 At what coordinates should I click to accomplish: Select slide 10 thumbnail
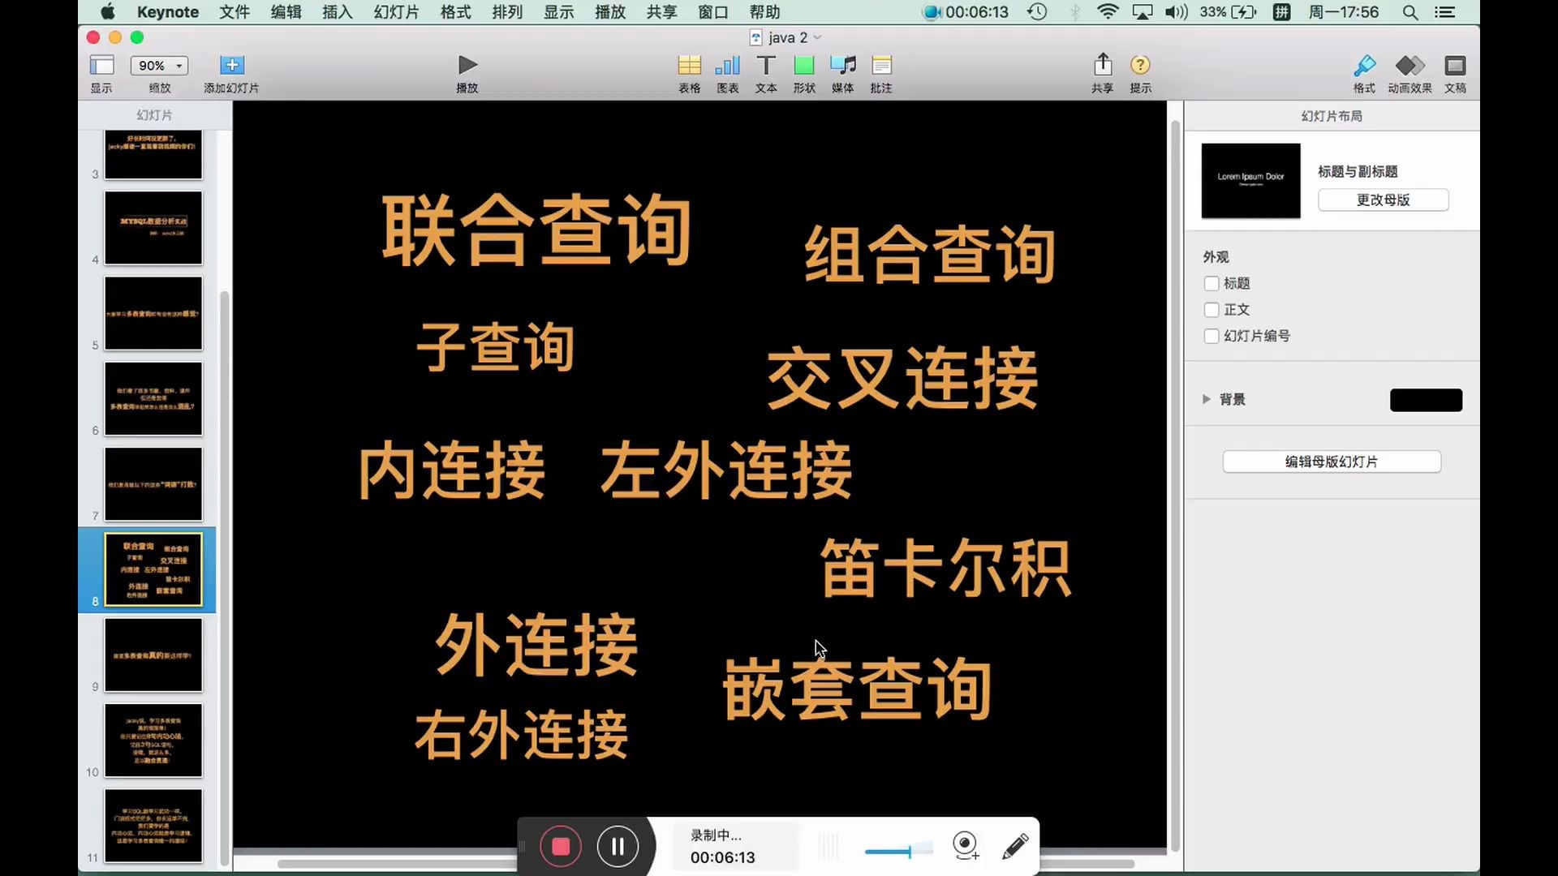tap(153, 741)
